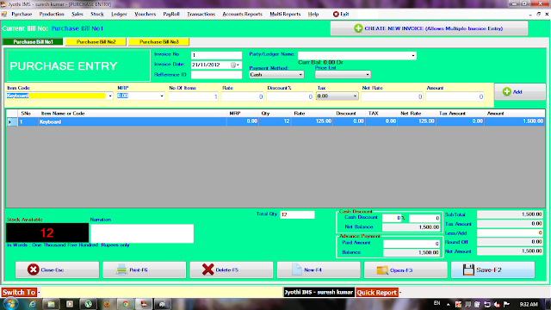Launch Internet Explorer from taskbar
This screenshot has width=551, height=310.
click(x=33, y=304)
